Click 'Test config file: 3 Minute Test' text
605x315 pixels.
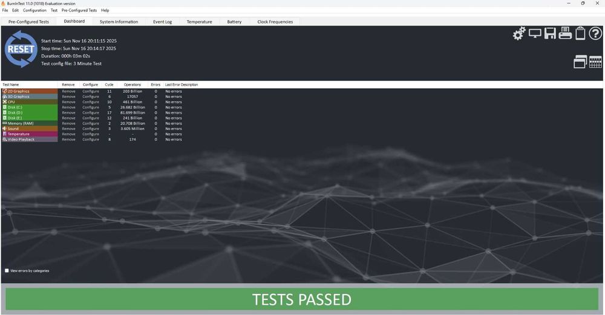(x=71, y=63)
